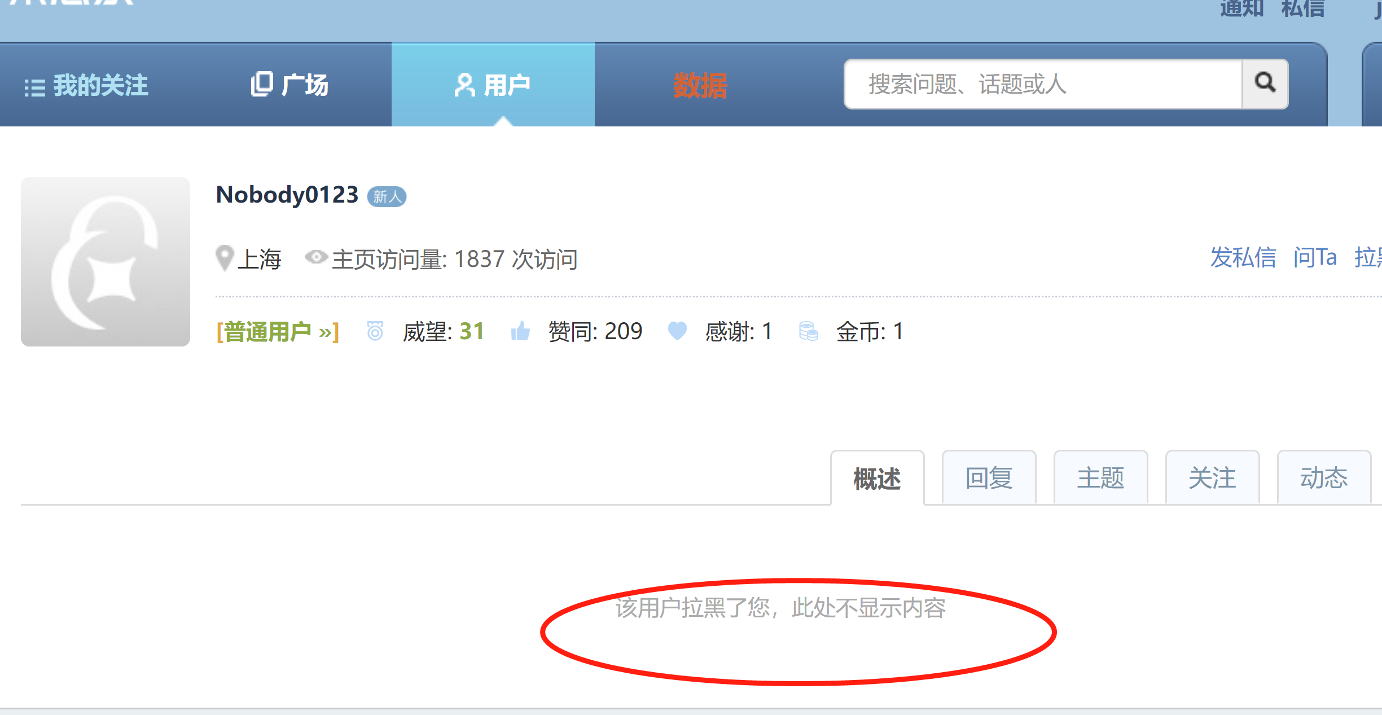
Task: Switch to the 主题 tab
Action: pos(1100,478)
